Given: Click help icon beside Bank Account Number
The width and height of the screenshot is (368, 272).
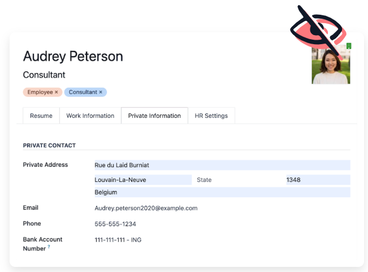Looking at the screenshot, I should [49, 247].
